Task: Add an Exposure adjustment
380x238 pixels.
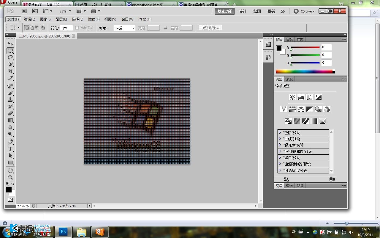Action: click(x=318, y=97)
